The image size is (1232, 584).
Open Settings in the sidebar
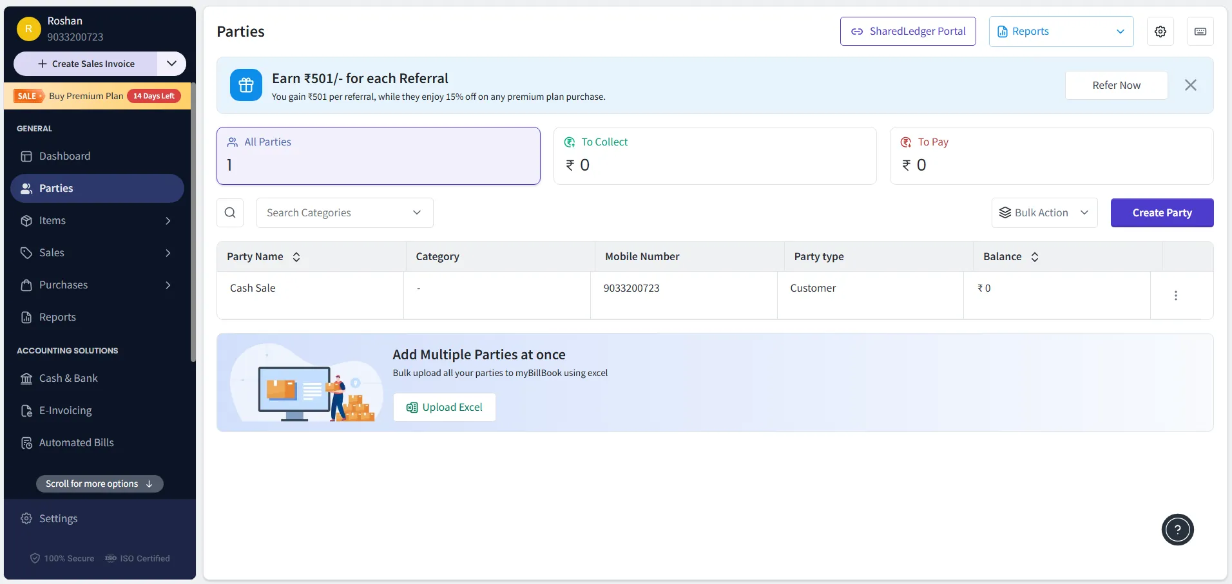(97, 519)
